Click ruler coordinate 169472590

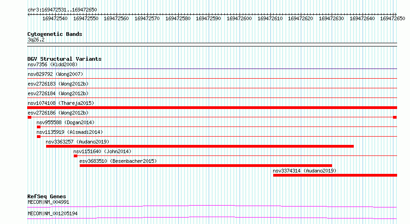[208, 18]
